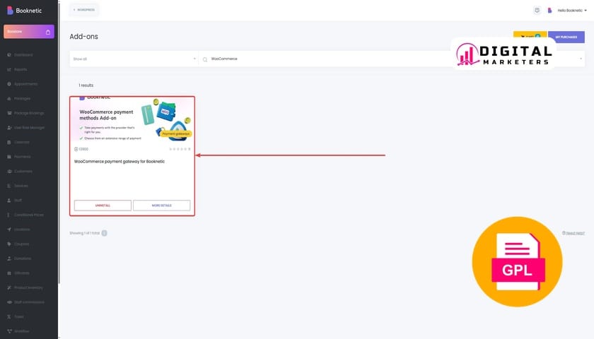Click the WooCommerce search input field
594x339 pixels.
tap(318, 59)
